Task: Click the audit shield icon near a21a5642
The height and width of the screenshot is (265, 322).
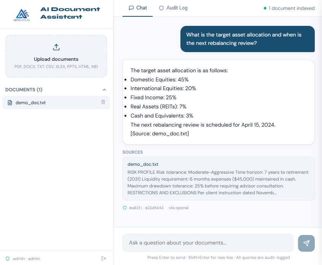Action: [125, 208]
